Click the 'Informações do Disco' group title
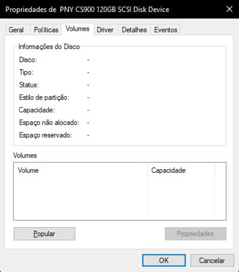Viewport: 239px width, 272px height. click(49, 46)
